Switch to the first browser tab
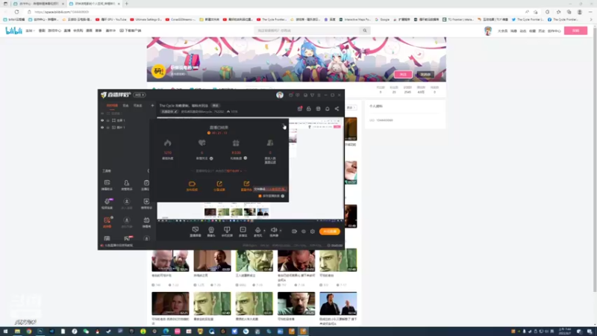This screenshot has height=336, width=597. [x=38, y=4]
